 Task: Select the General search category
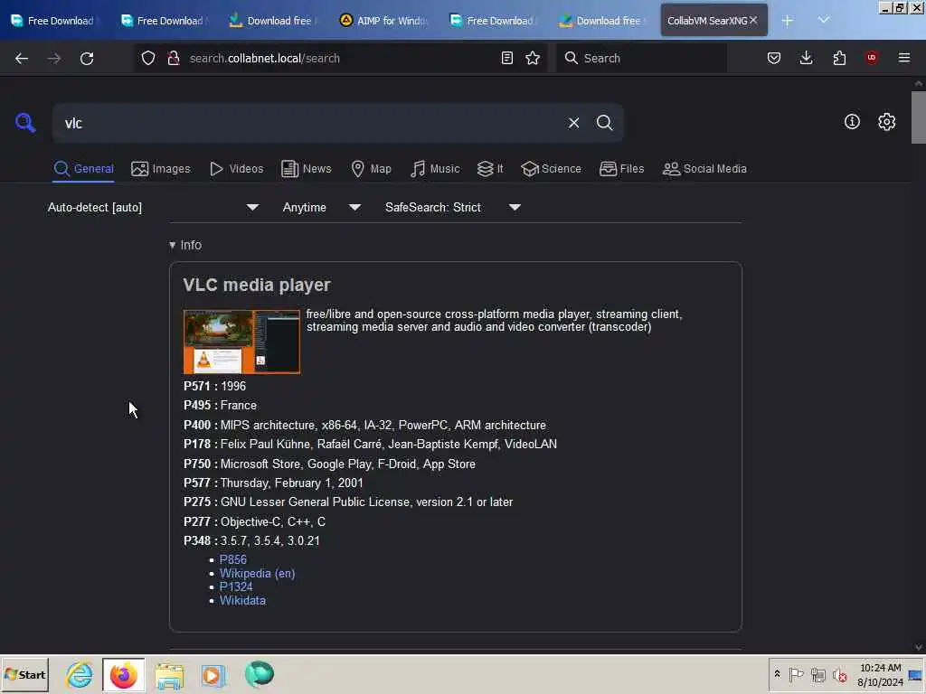click(x=83, y=169)
